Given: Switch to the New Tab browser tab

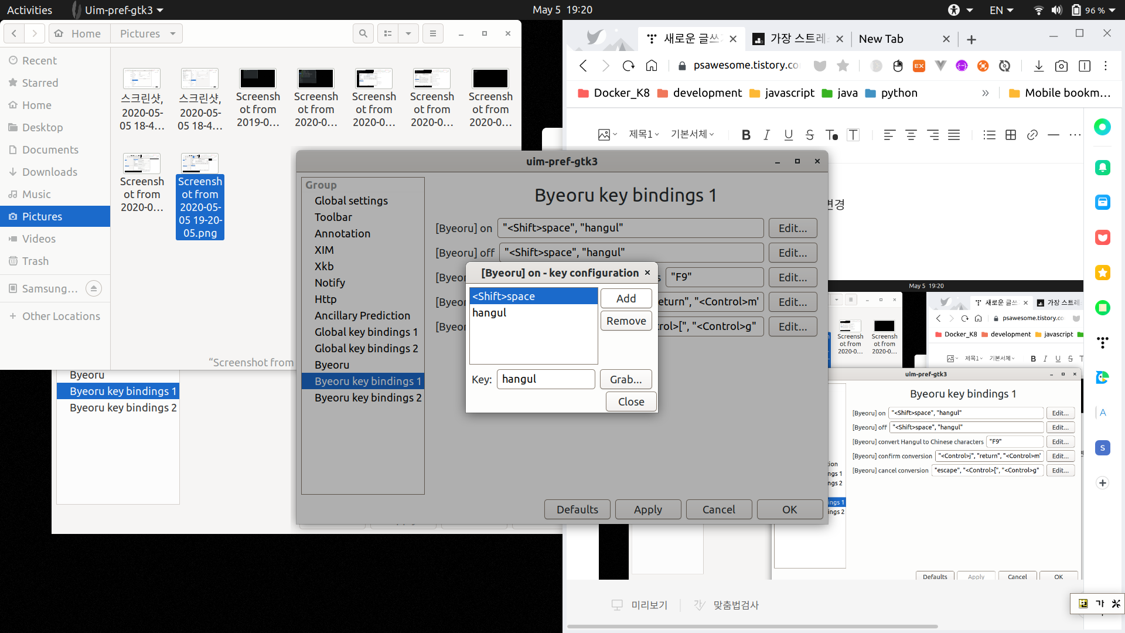Looking at the screenshot, I should click(x=881, y=39).
